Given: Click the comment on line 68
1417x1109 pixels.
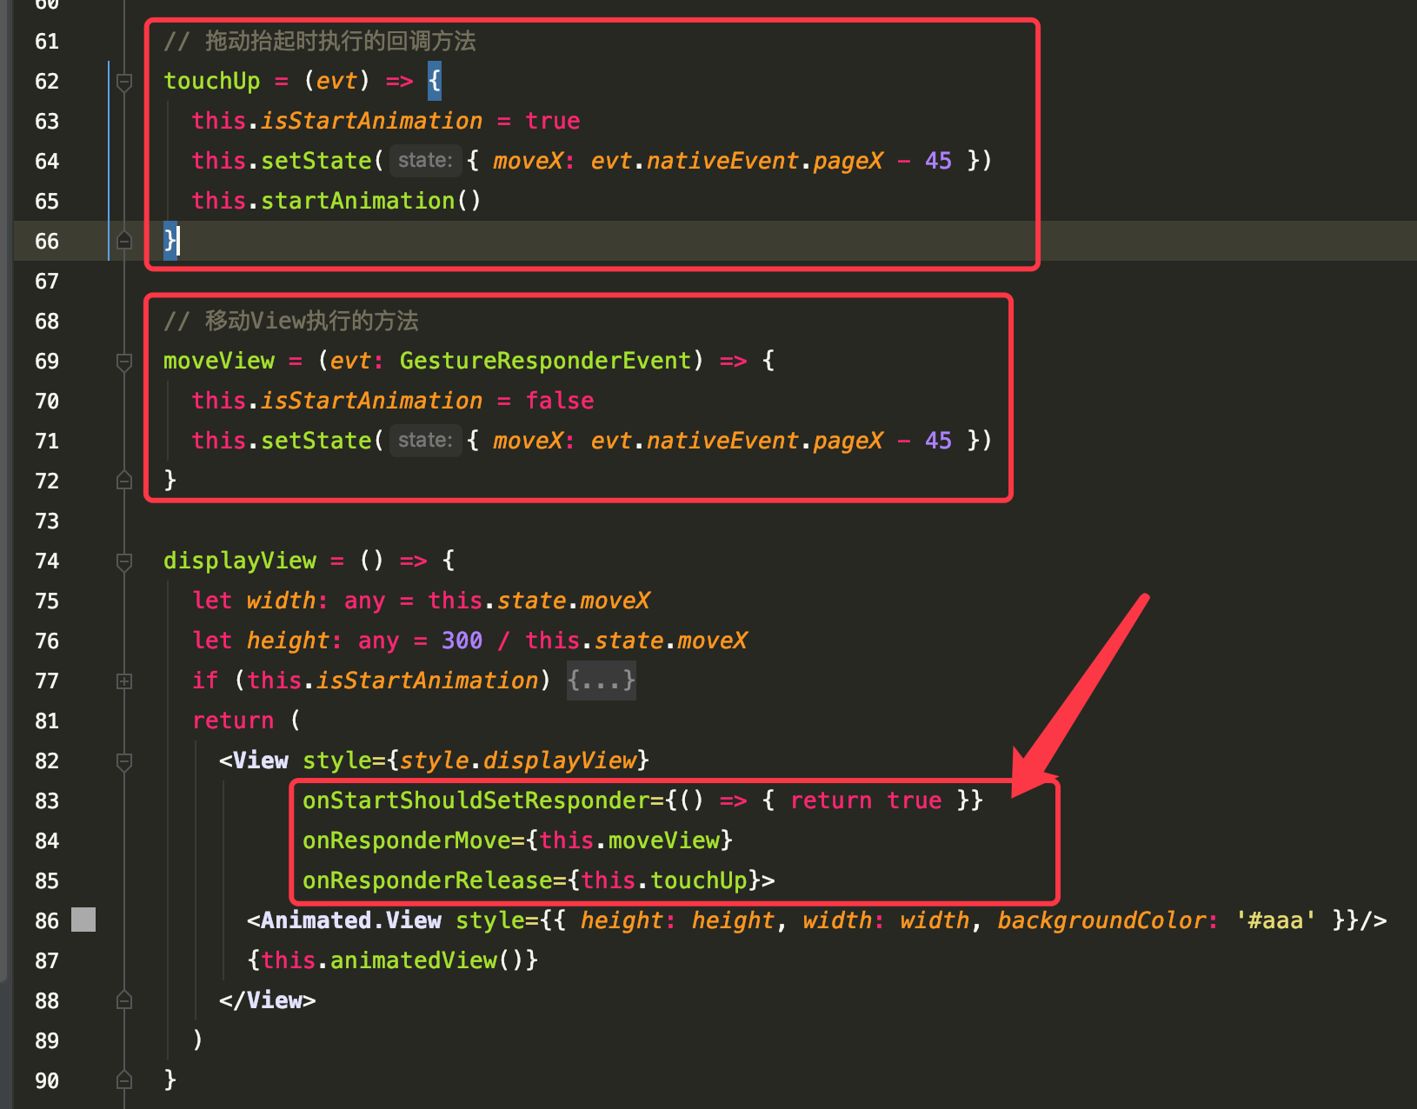Looking at the screenshot, I should pyautogui.click(x=291, y=321).
